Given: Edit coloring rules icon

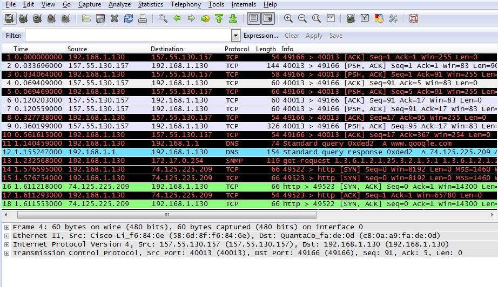Looking at the screenshot, I should coord(379,18).
